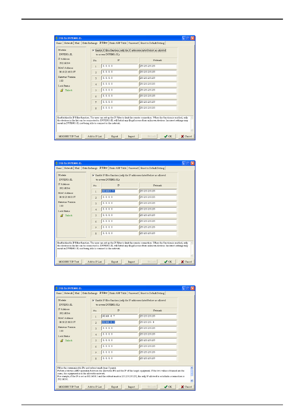
Task: Open the Static ARP Table tab in the top dialog
Action: [118, 43]
